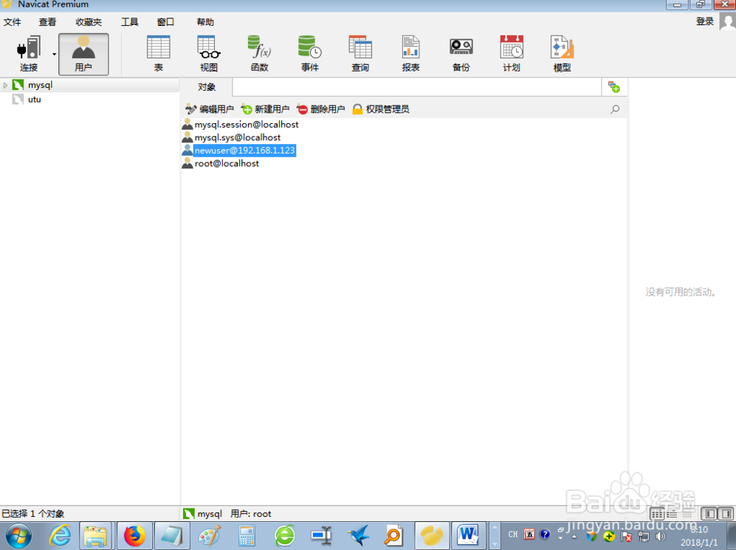The height and width of the screenshot is (550, 736).
Task: Click the '已选择 1 个对象' status text
Action: [x=33, y=514]
